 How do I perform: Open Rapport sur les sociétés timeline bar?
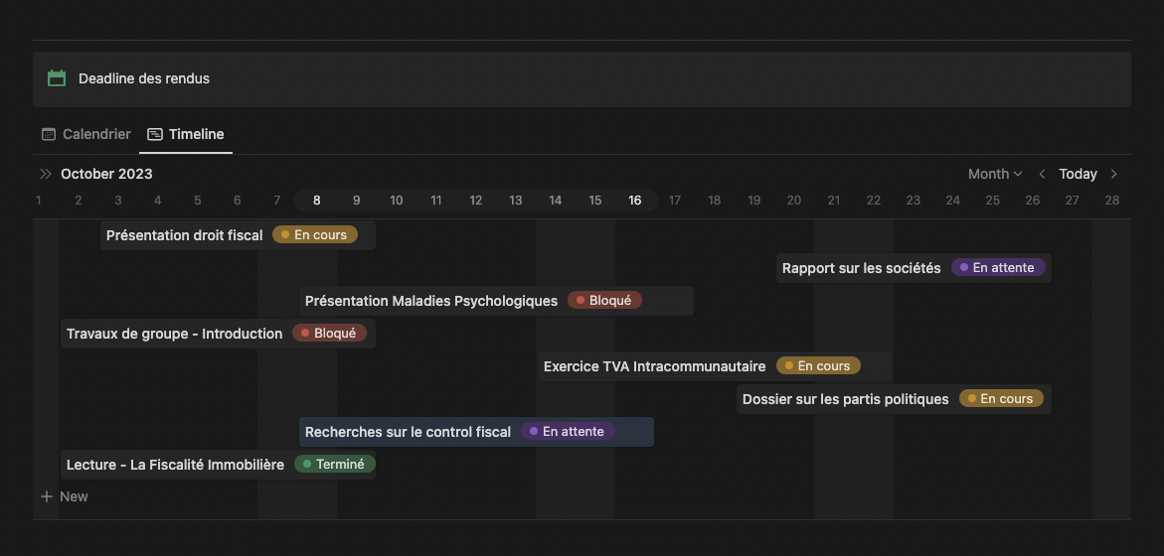click(x=861, y=268)
